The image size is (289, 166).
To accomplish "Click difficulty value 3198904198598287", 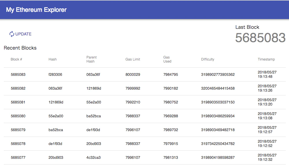I will [x=218, y=157].
